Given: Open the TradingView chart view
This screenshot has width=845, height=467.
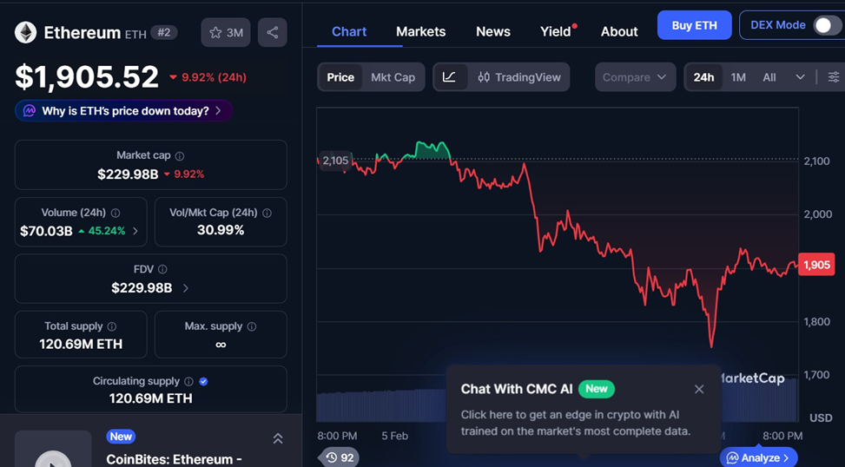Looking at the screenshot, I should (519, 77).
